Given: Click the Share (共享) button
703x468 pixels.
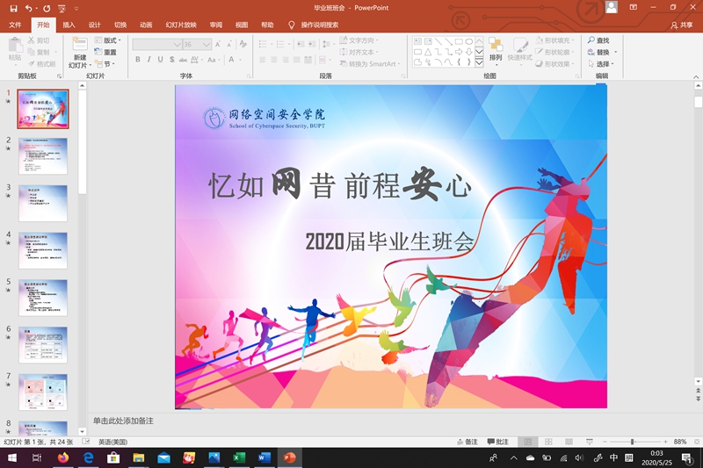Looking at the screenshot, I should (680, 25).
